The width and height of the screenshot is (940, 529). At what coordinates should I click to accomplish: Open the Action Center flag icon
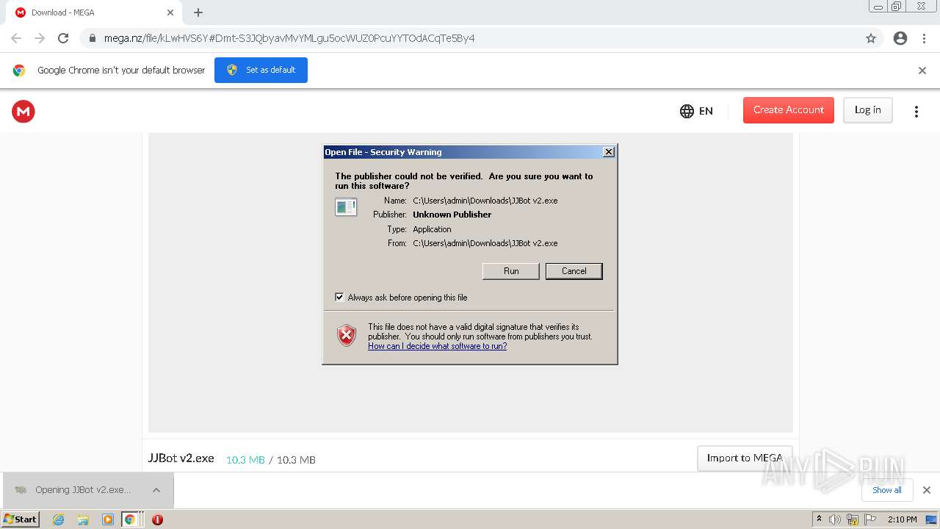tap(870, 519)
